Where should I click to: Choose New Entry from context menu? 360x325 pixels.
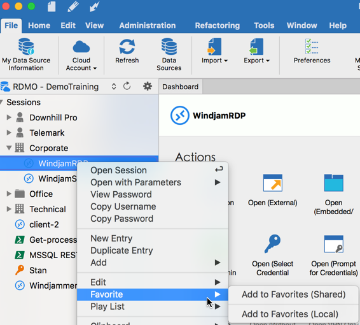153,238
